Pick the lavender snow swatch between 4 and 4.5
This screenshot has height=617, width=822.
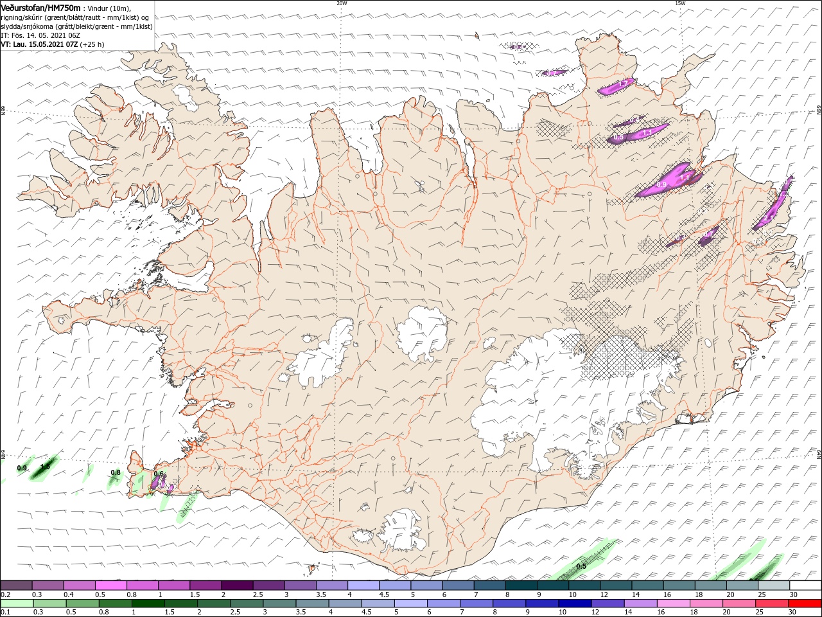(x=363, y=586)
